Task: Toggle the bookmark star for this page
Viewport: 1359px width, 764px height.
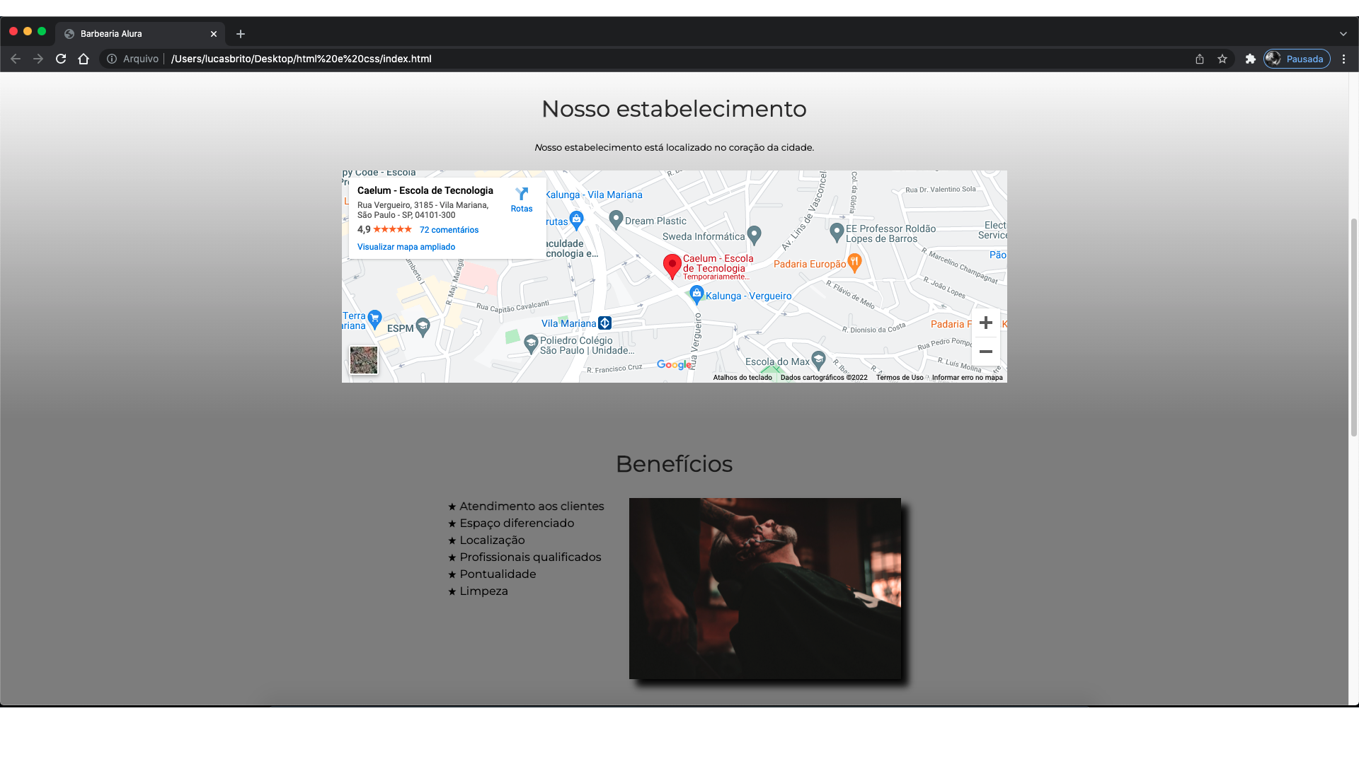Action: pyautogui.click(x=1222, y=59)
